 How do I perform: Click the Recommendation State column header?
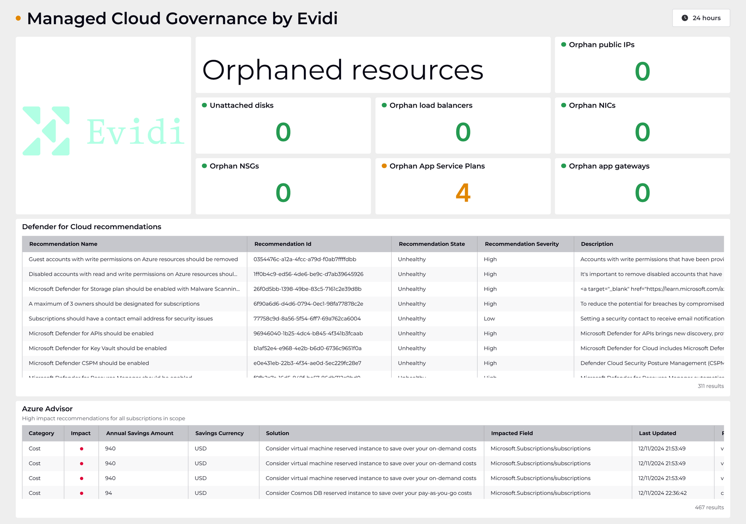pos(432,244)
